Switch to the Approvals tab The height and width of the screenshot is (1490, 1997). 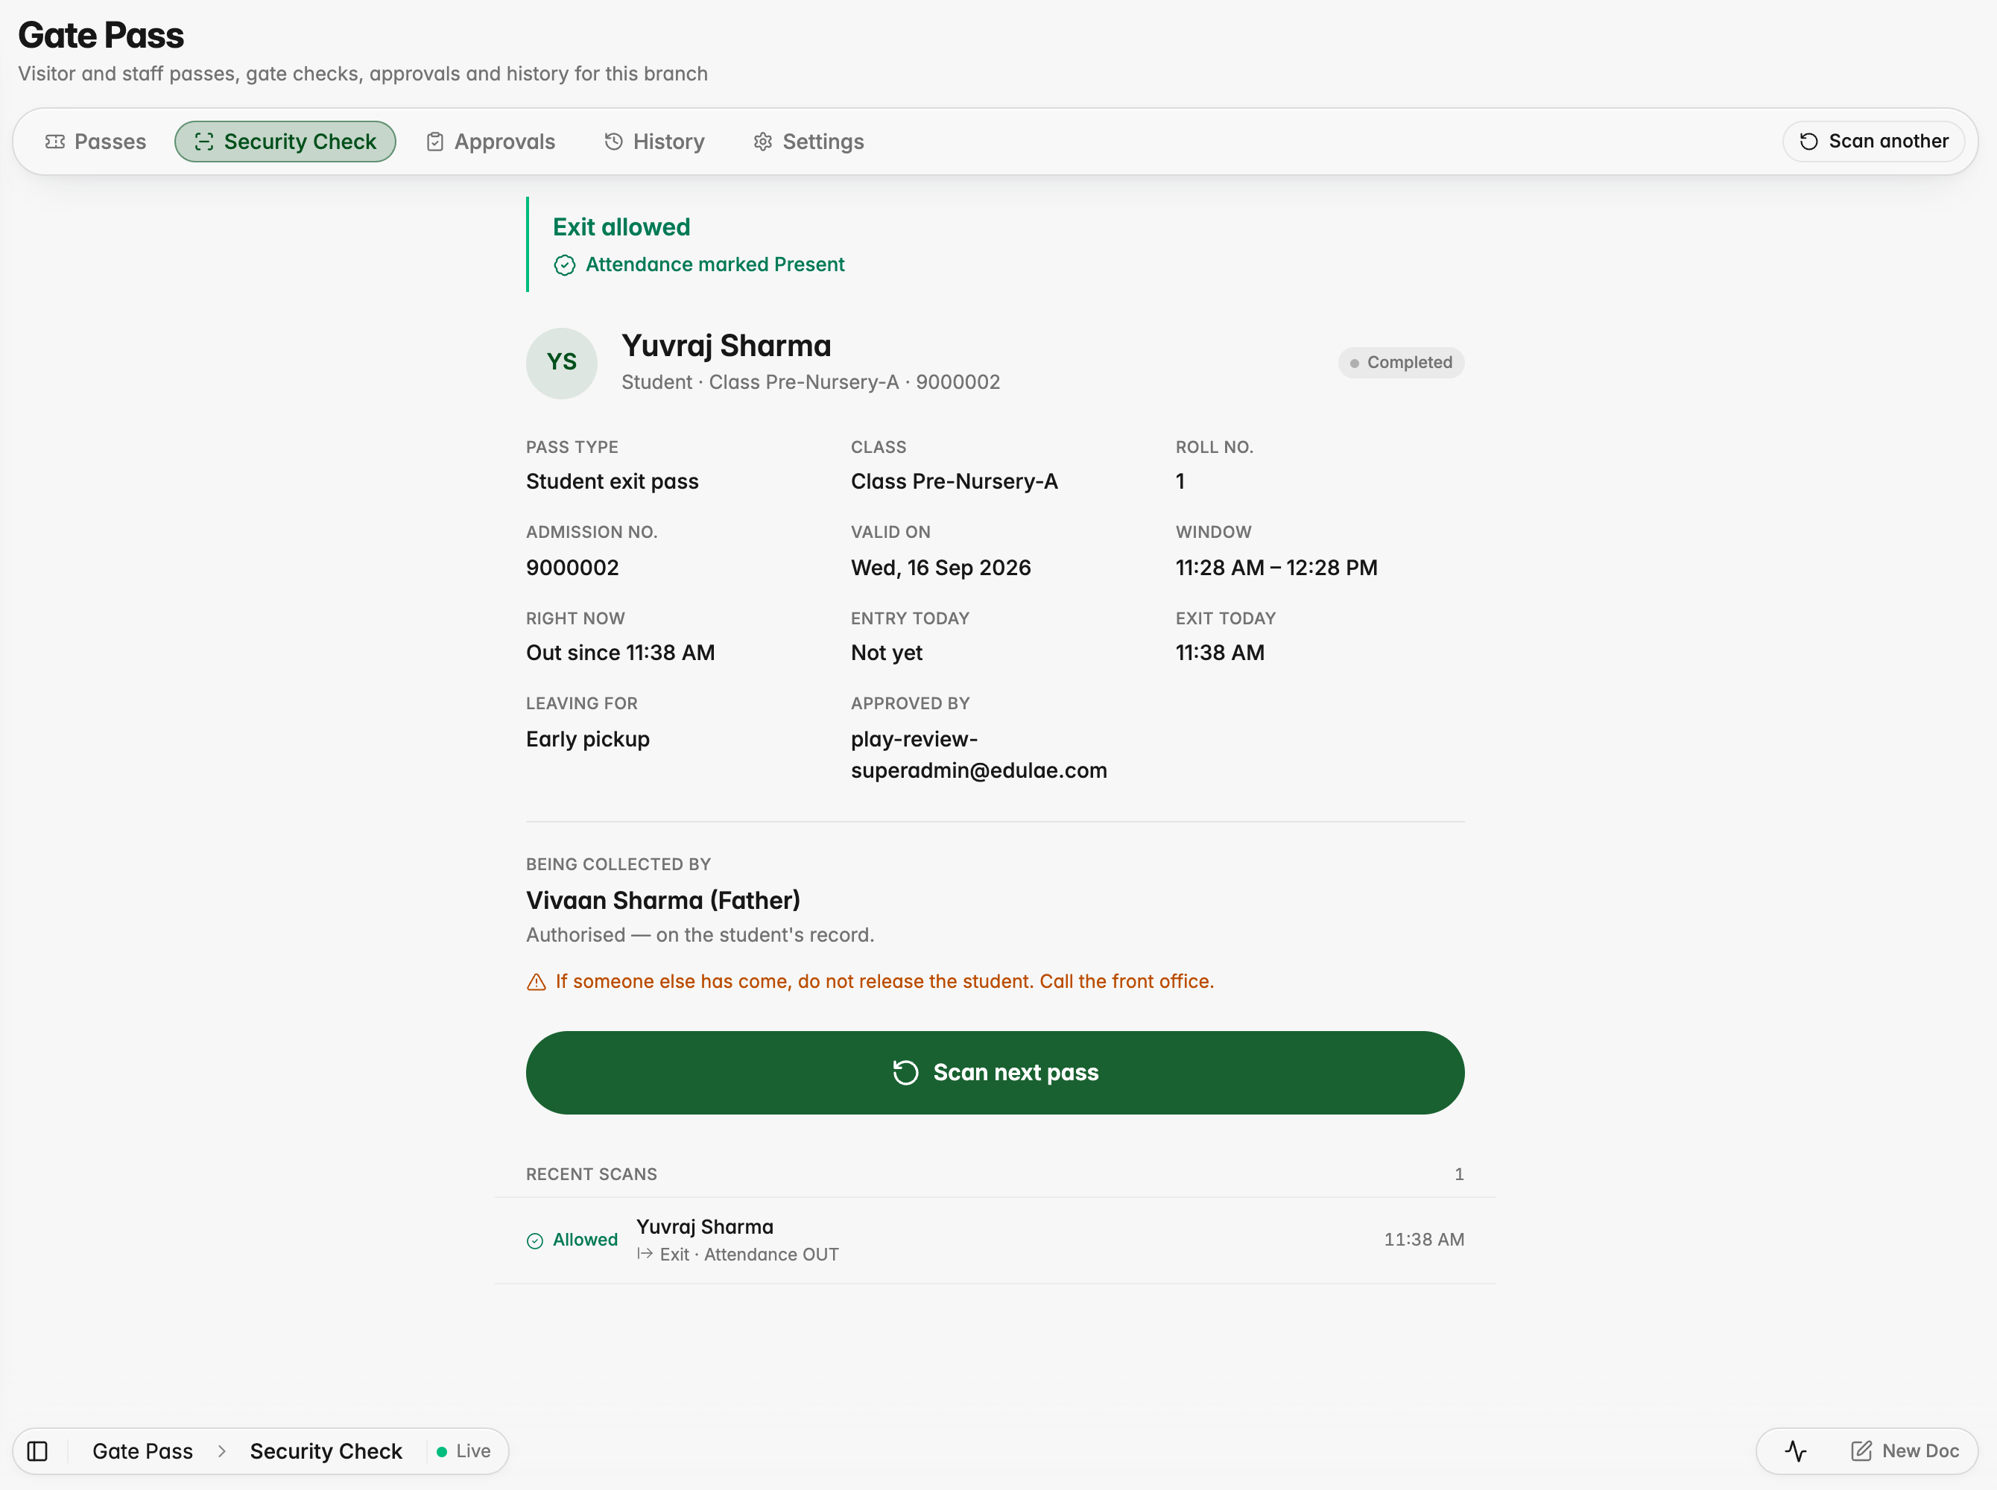[x=491, y=142]
